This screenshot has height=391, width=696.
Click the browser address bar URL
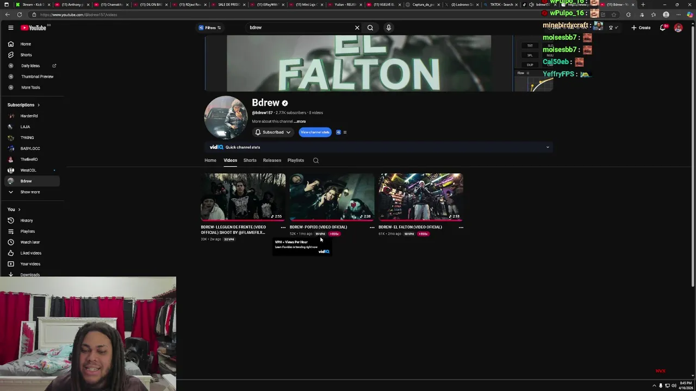pyautogui.click(x=78, y=15)
